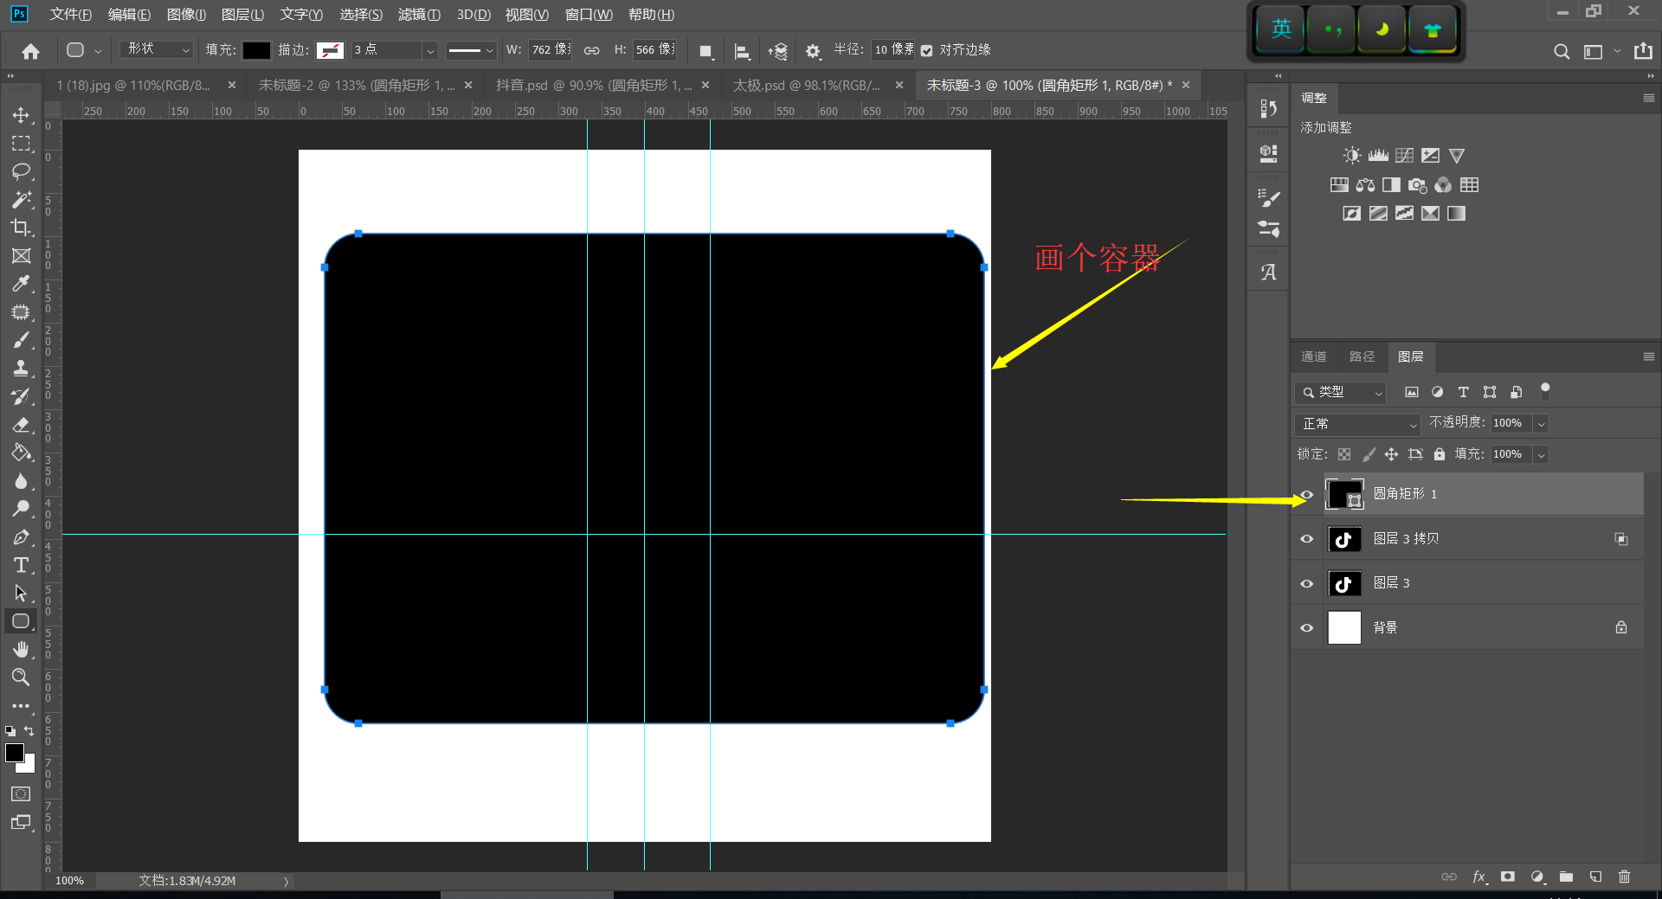Toggle Align Edges checkbox
This screenshot has width=1662, height=899.
pyautogui.click(x=927, y=51)
